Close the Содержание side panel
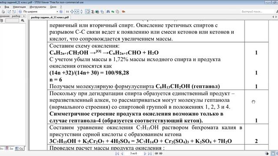Viewport: 278px width, 156px height. (x=24, y=16)
